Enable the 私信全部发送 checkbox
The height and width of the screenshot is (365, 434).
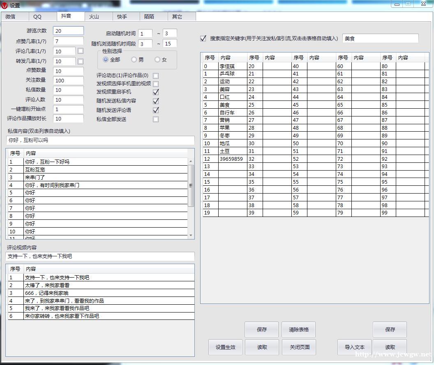click(x=156, y=119)
